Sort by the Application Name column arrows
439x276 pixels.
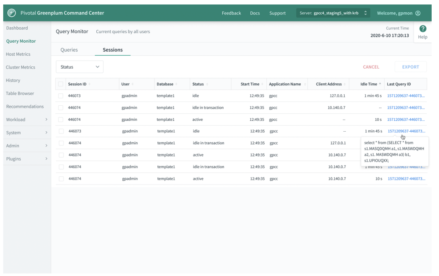[305, 84]
